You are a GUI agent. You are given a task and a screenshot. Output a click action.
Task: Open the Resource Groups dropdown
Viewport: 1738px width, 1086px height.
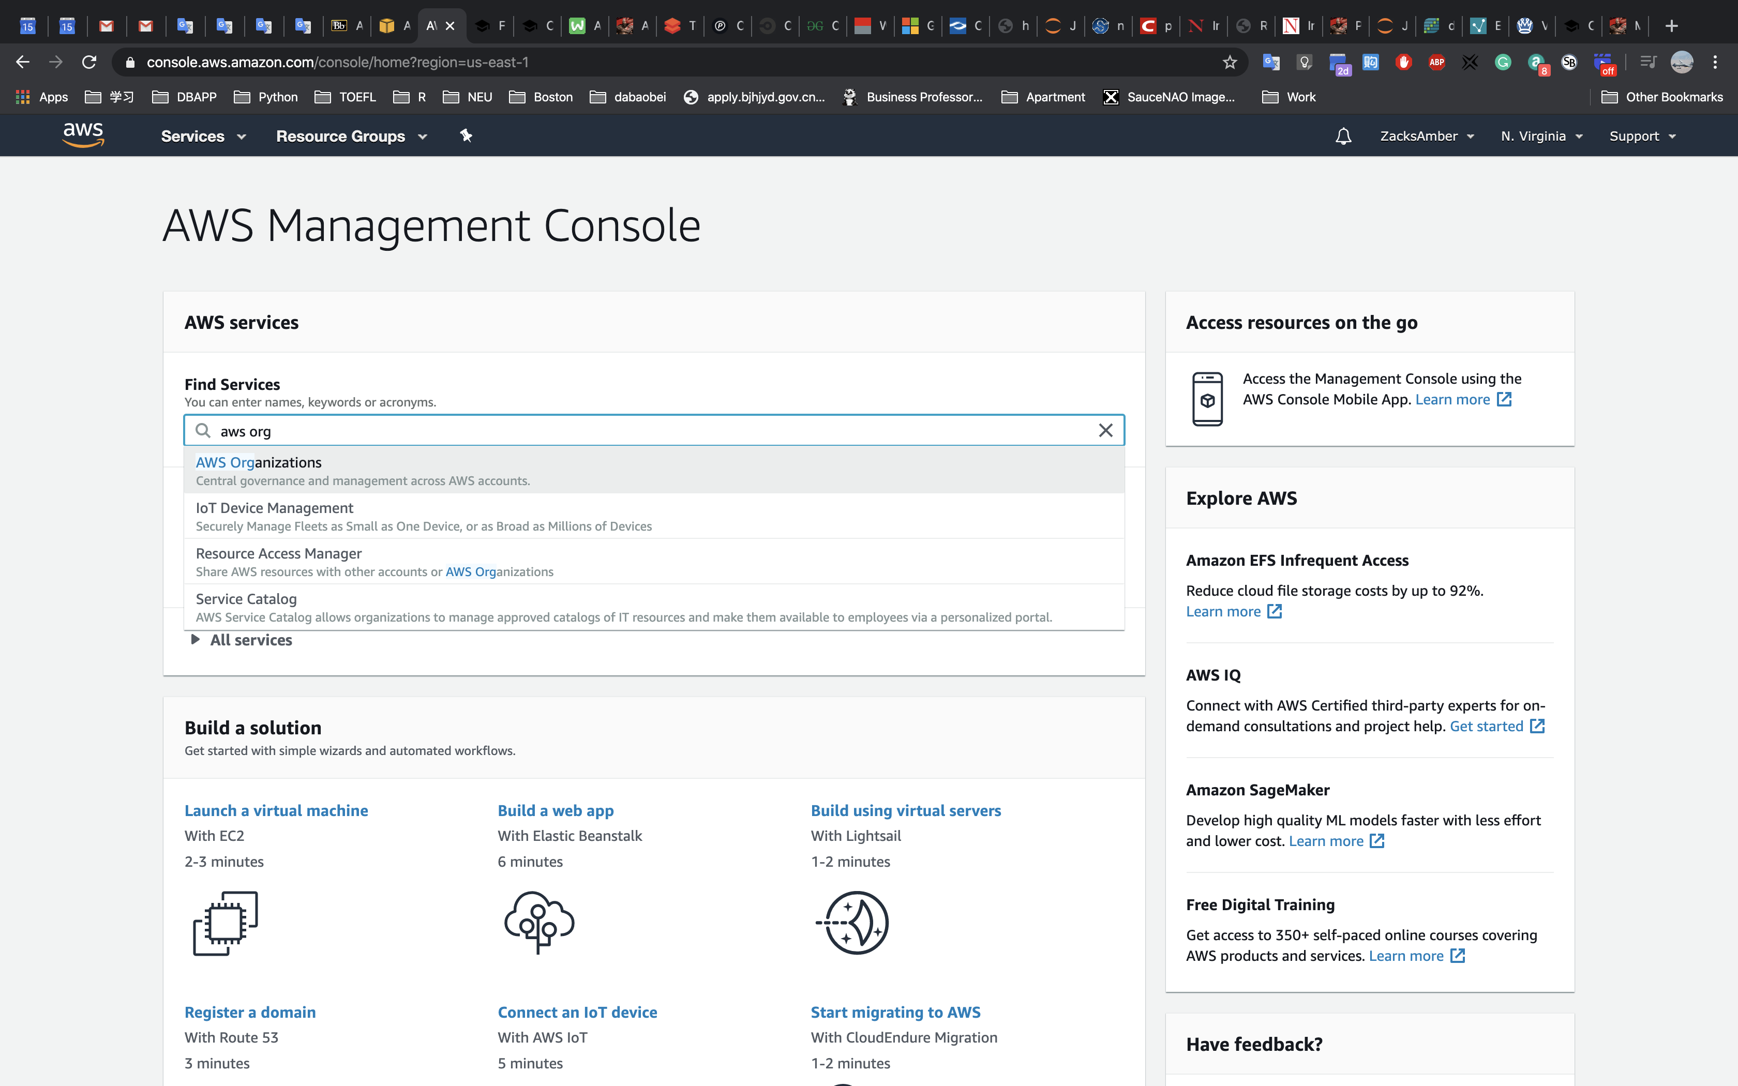351,137
